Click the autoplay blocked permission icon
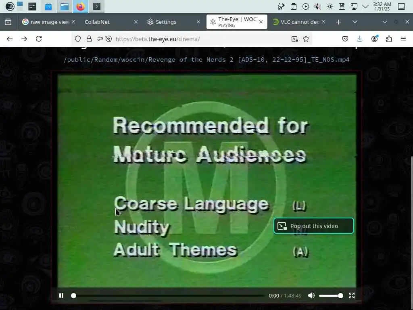The image size is (413, 310). tap(108, 39)
